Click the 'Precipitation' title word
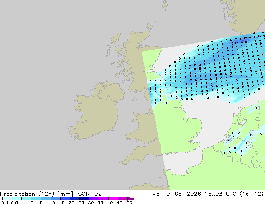Image resolution: width=265 pixels, height=204 pixels. [18, 194]
